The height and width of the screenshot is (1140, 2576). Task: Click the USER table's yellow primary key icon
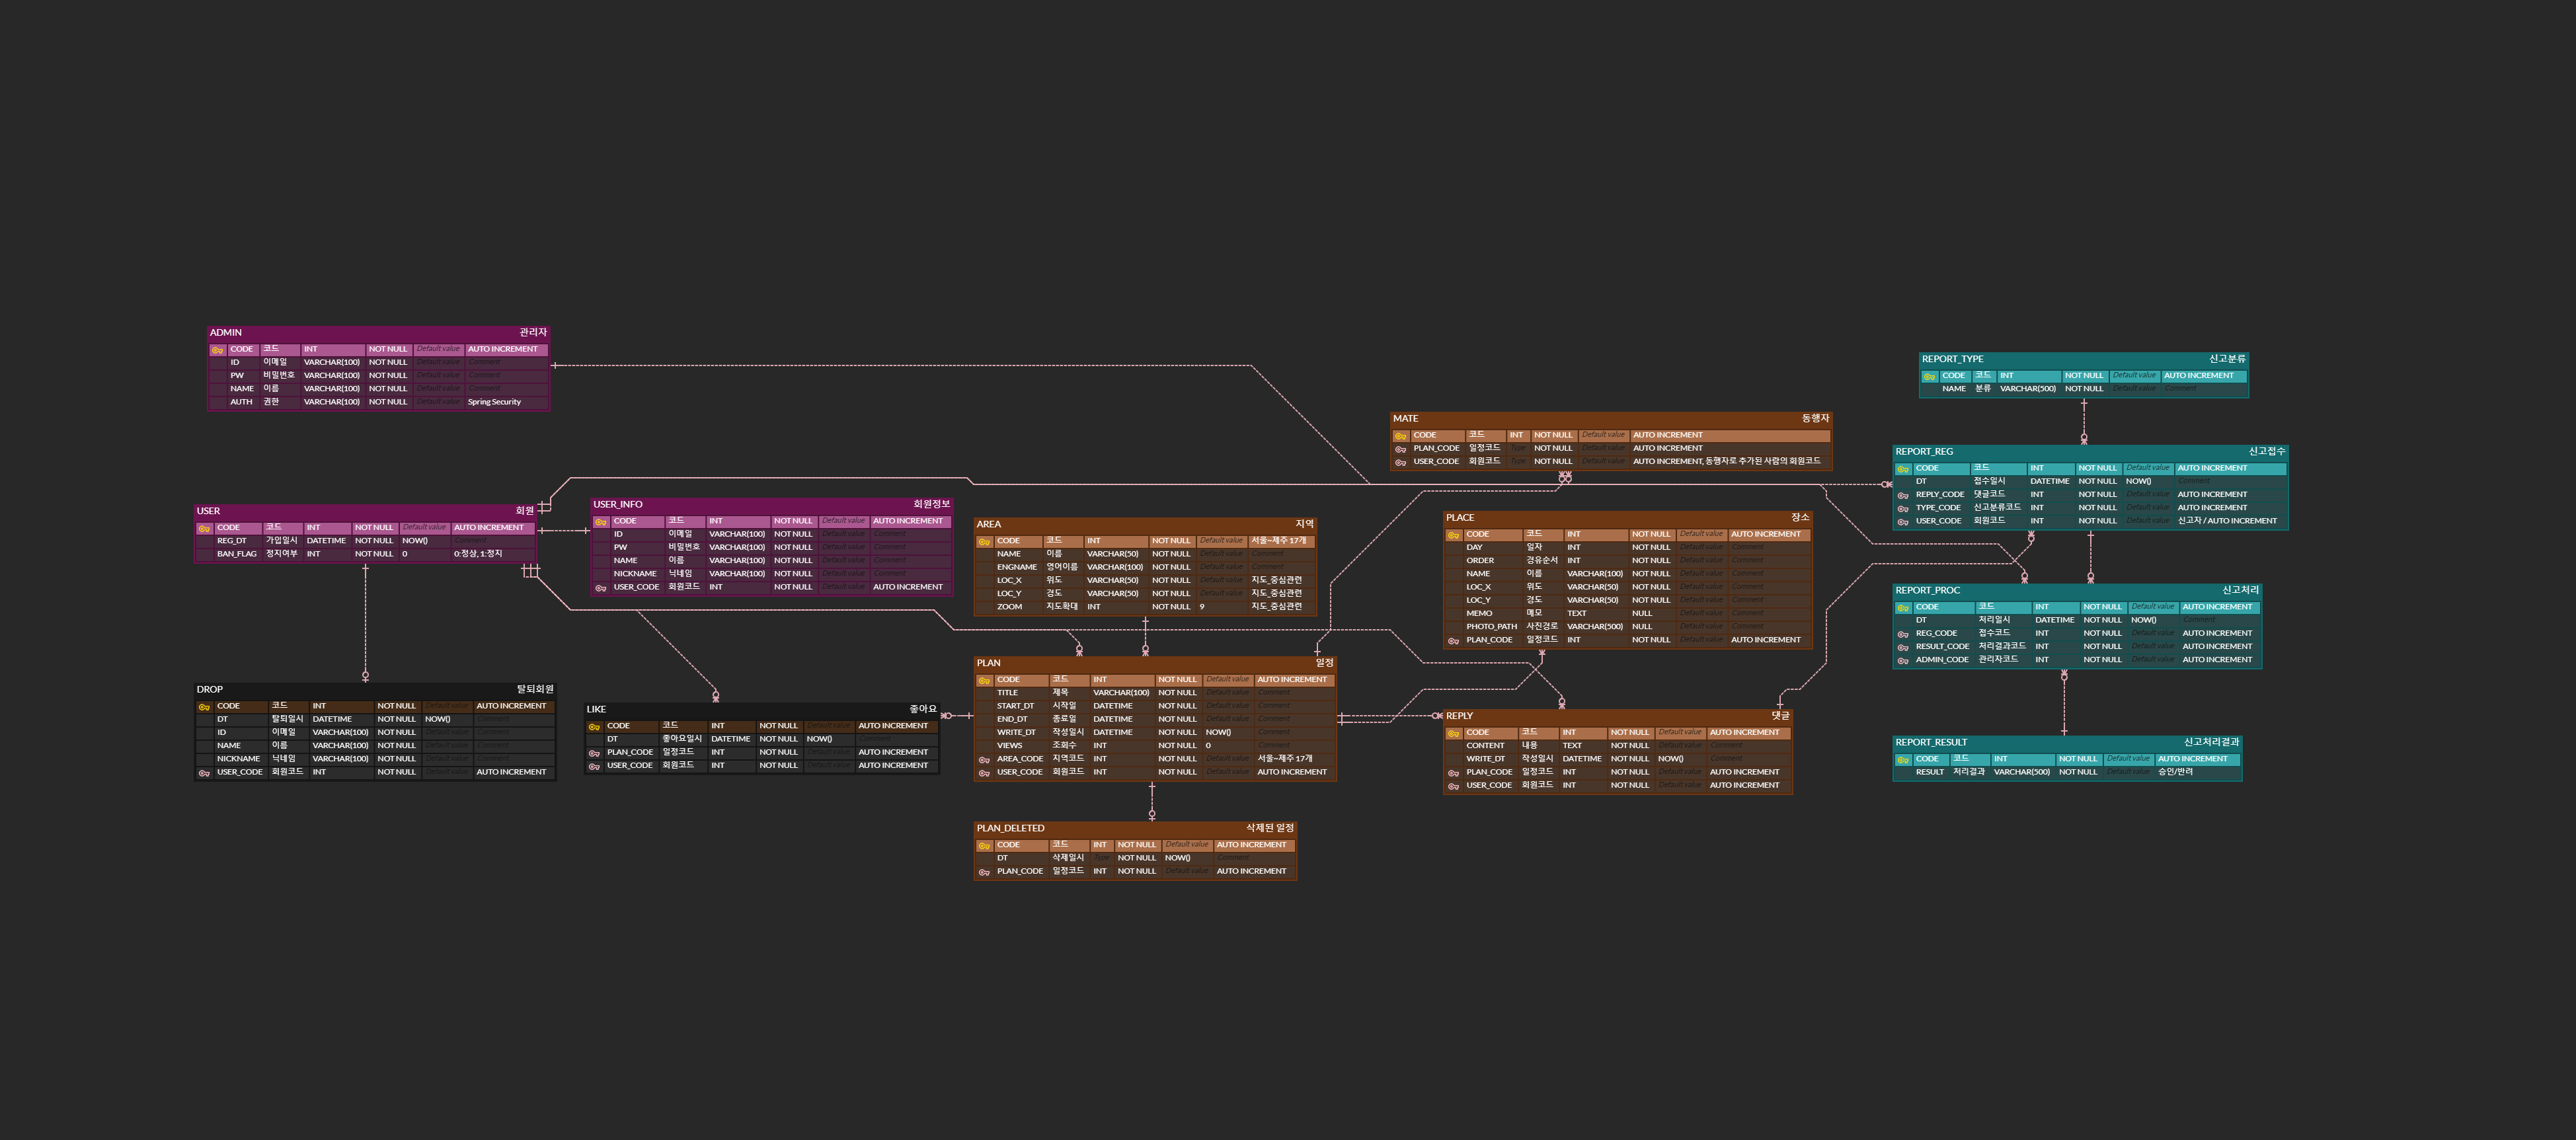[x=204, y=528]
